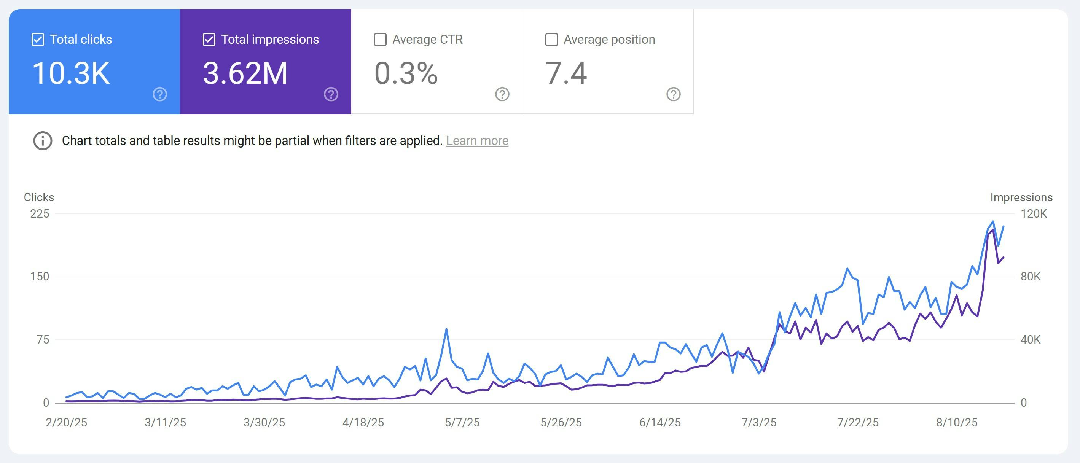Enable the Average position checkbox

[551, 40]
